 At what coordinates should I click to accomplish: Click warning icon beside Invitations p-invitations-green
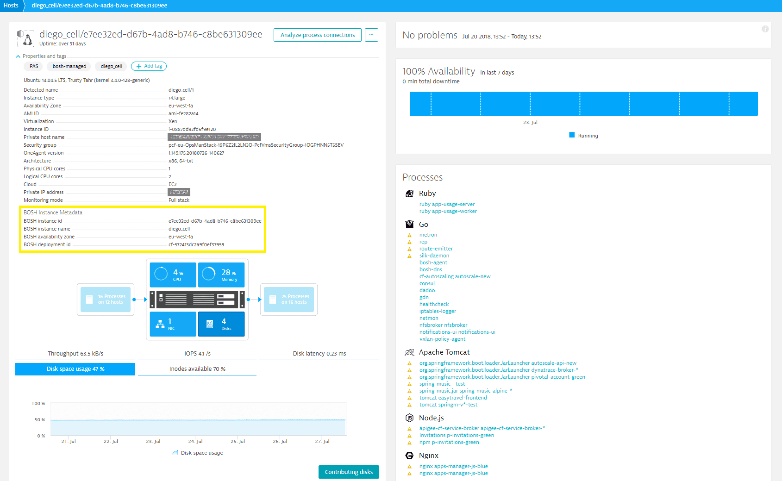pyautogui.click(x=409, y=436)
